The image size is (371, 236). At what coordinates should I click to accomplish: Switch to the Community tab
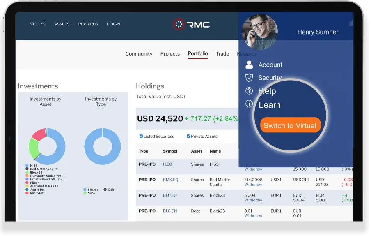tap(139, 54)
